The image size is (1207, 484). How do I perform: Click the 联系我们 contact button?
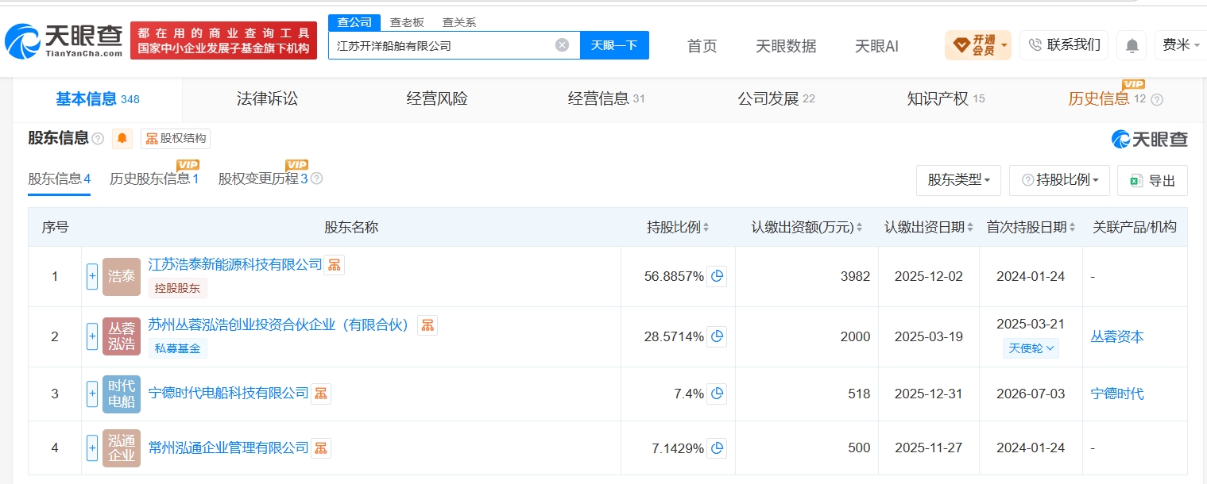1064,45
